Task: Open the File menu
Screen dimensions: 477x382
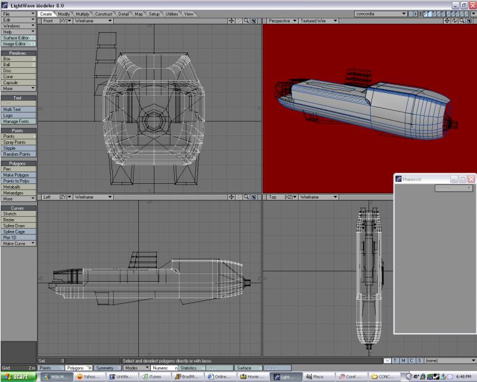Action: click(x=18, y=13)
